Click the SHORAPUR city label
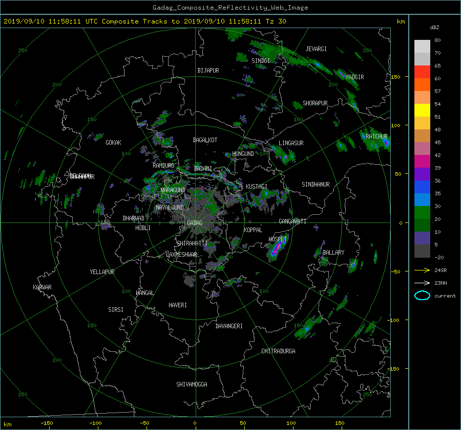 [x=315, y=103]
